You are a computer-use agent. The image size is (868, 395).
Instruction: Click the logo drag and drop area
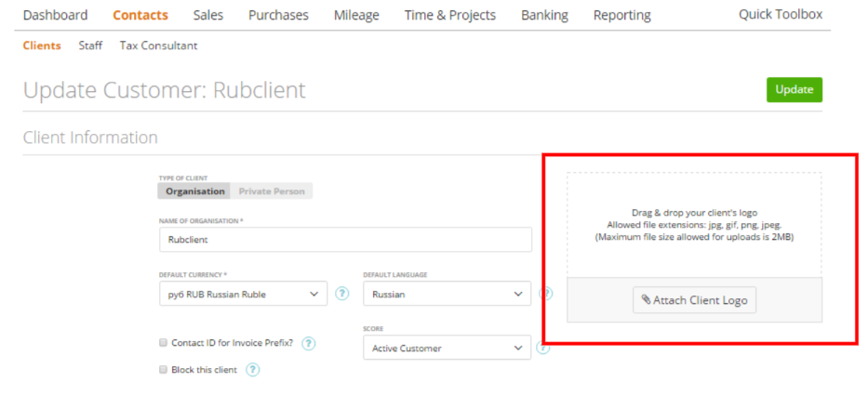tap(694, 225)
